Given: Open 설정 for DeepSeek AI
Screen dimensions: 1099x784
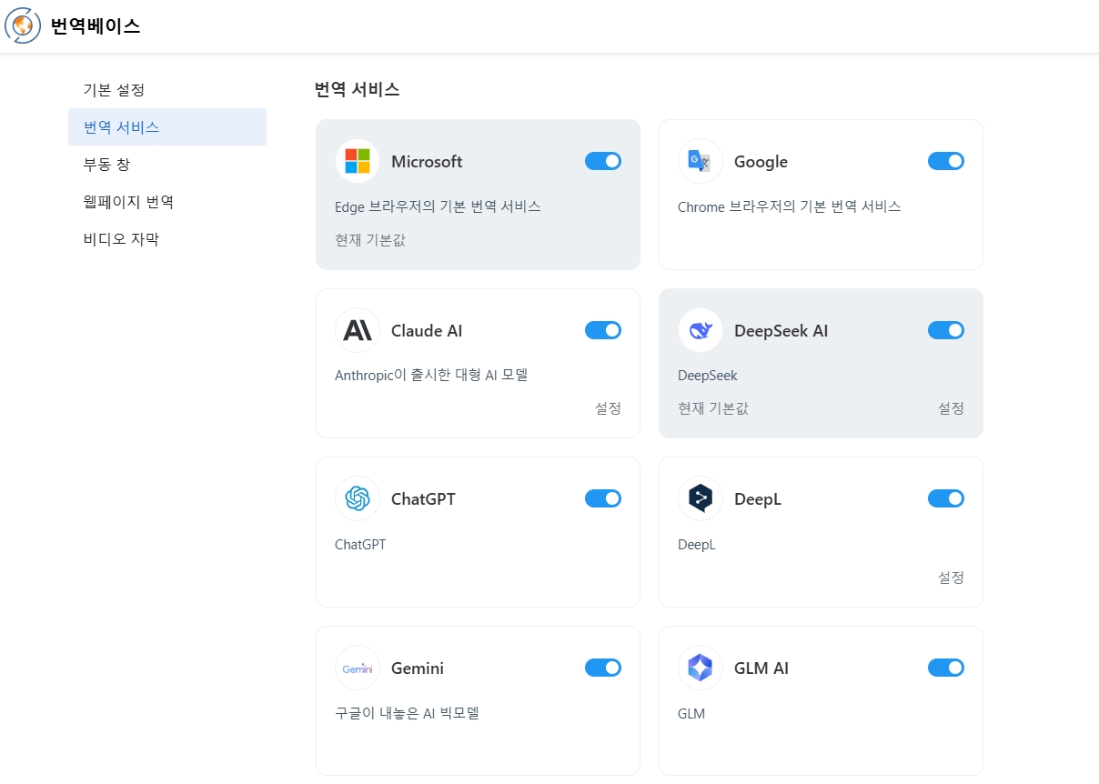Looking at the screenshot, I should [951, 408].
